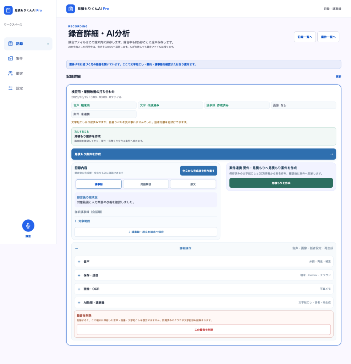
Task: Switch to the 用語解説 tab
Action: 146,184
